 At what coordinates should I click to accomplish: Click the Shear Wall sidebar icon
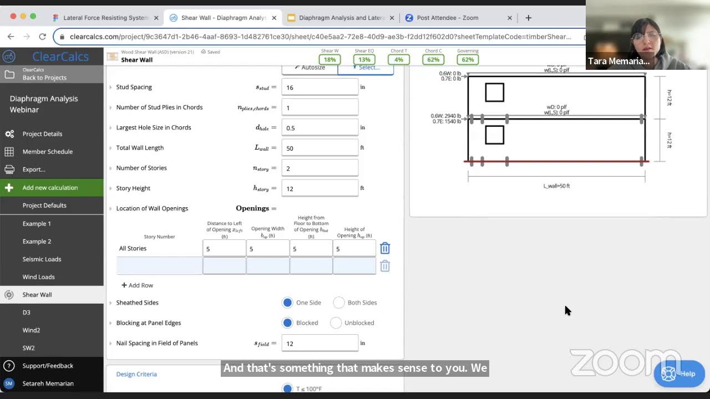(9, 295)
